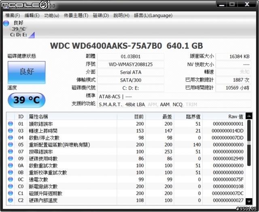Viewport: 259px width, 212px height.
Task: Select row text 重新配置磁區數(與壞軌有關)
Action: [x=59, y=145]
